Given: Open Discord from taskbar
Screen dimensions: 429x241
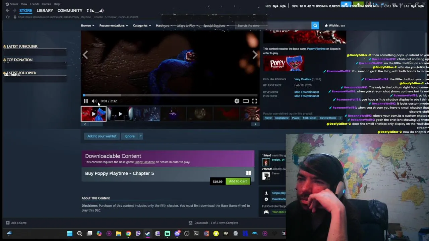Looking at the screenshot, I should tap(177, 234).
